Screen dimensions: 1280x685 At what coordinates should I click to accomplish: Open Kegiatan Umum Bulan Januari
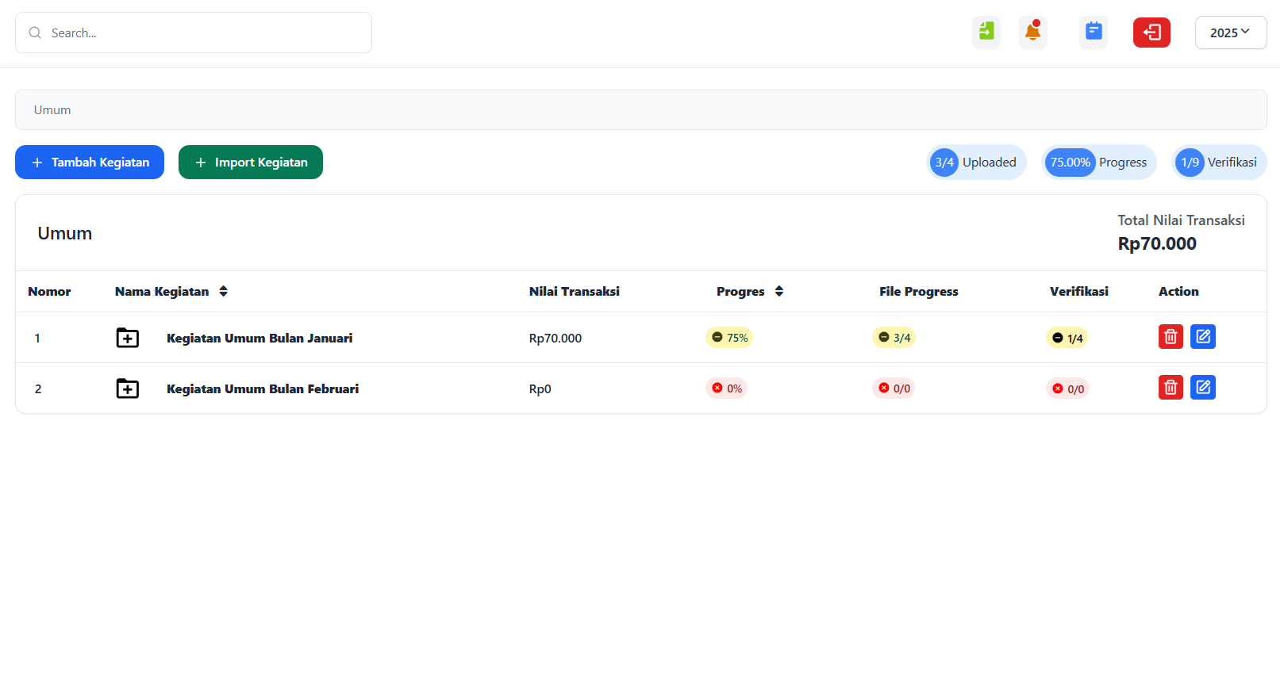[x=259, y=338]
